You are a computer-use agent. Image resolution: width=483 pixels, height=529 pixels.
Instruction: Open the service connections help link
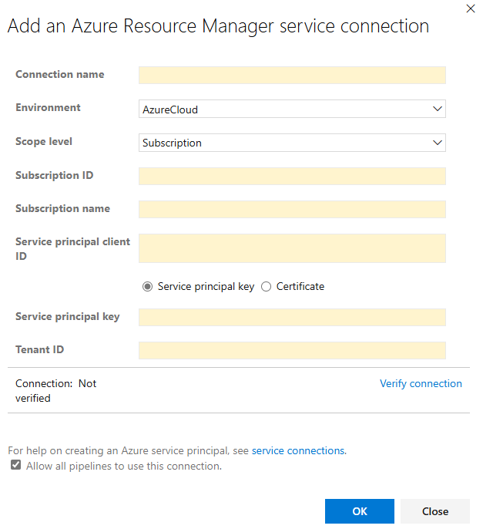[x=298, y=450]
